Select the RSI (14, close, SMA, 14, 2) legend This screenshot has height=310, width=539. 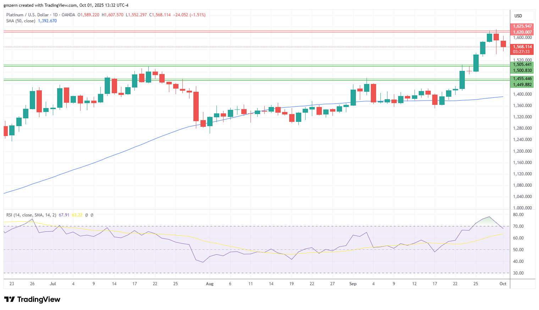[x=31, y=215]
